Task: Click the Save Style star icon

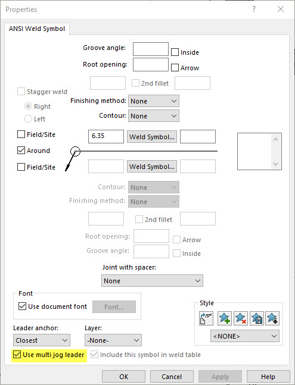Action: [257, 318]
